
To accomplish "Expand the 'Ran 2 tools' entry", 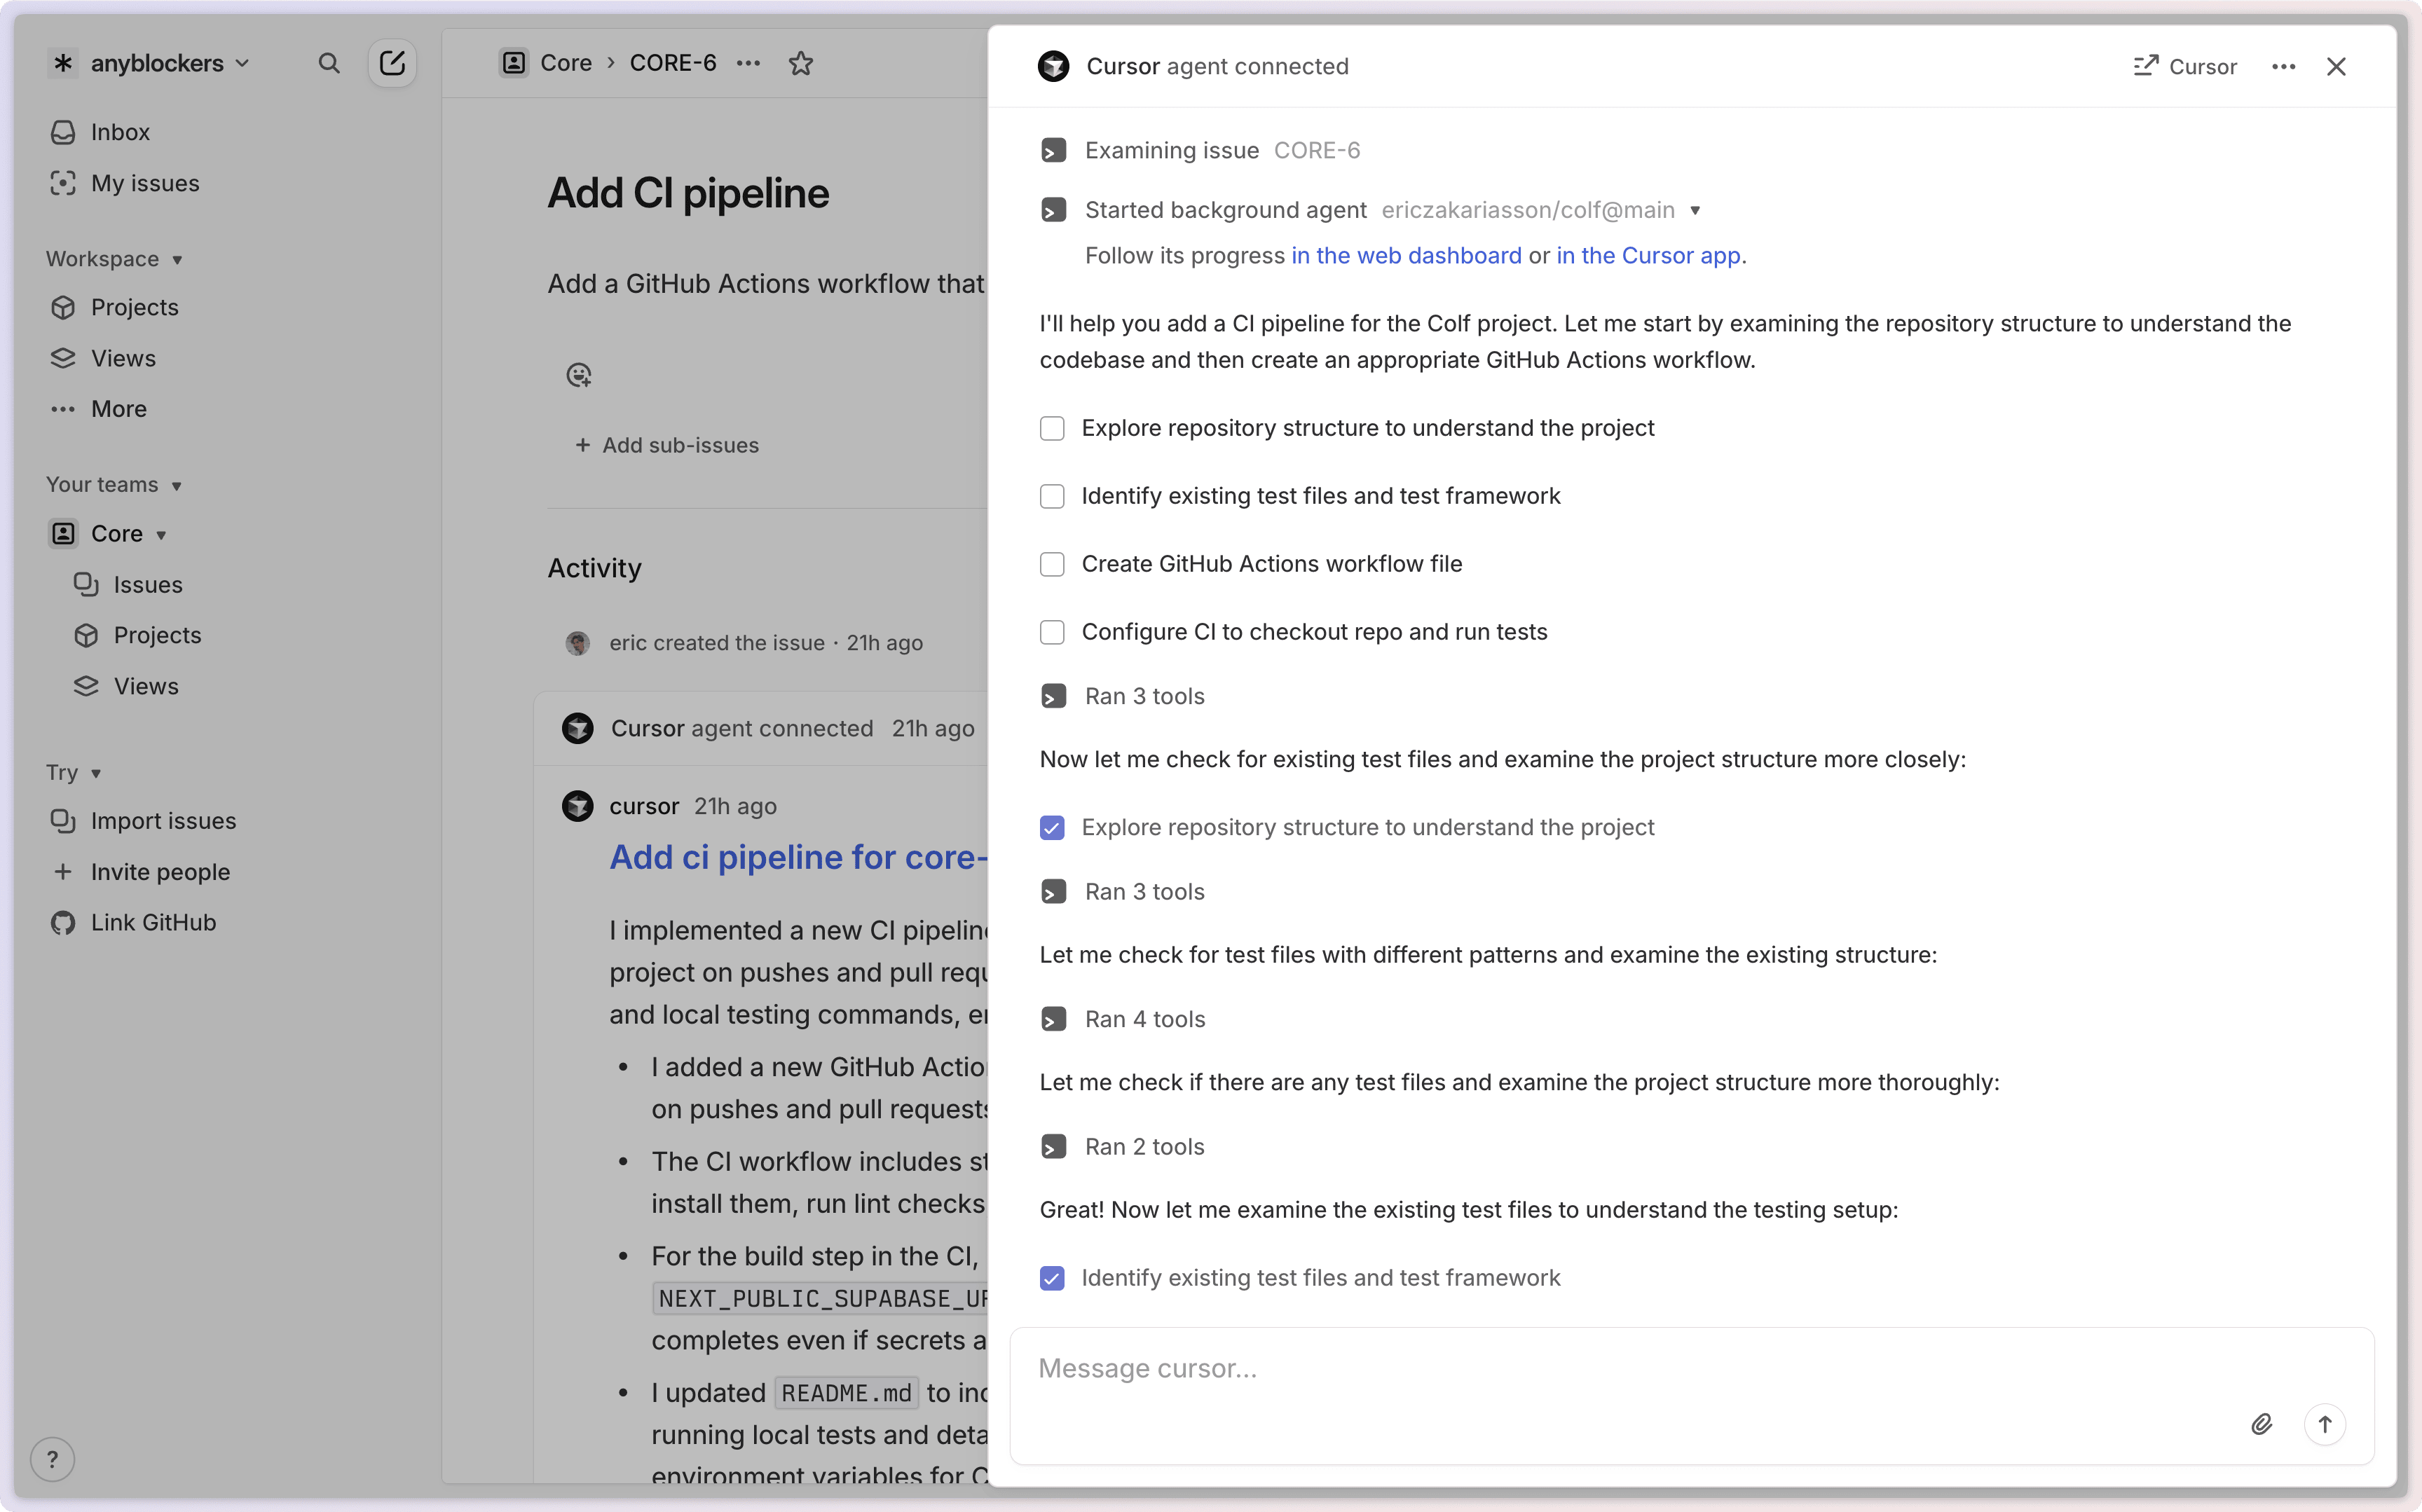I will tap(1144, 1147).
